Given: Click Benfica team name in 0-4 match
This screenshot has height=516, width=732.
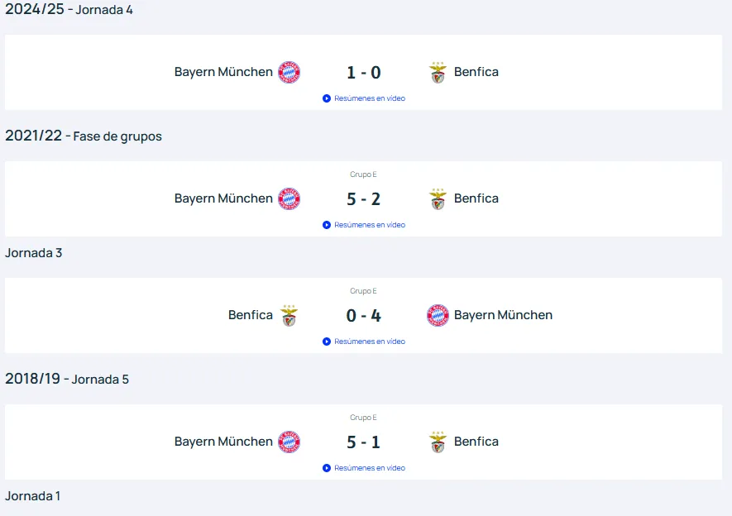Looking at the screenshot, I should (x=250, y=315).
